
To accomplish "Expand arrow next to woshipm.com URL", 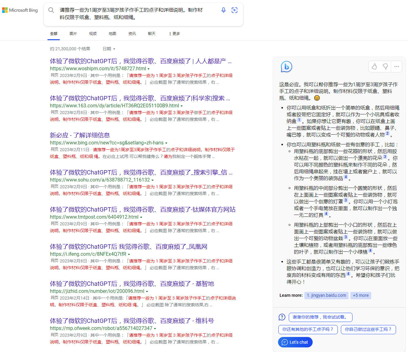I will point(149,69).
